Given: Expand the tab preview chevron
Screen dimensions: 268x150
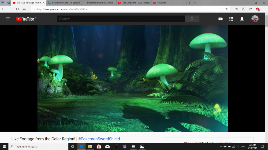Looking at the screenshot, I should coord(195,3).
